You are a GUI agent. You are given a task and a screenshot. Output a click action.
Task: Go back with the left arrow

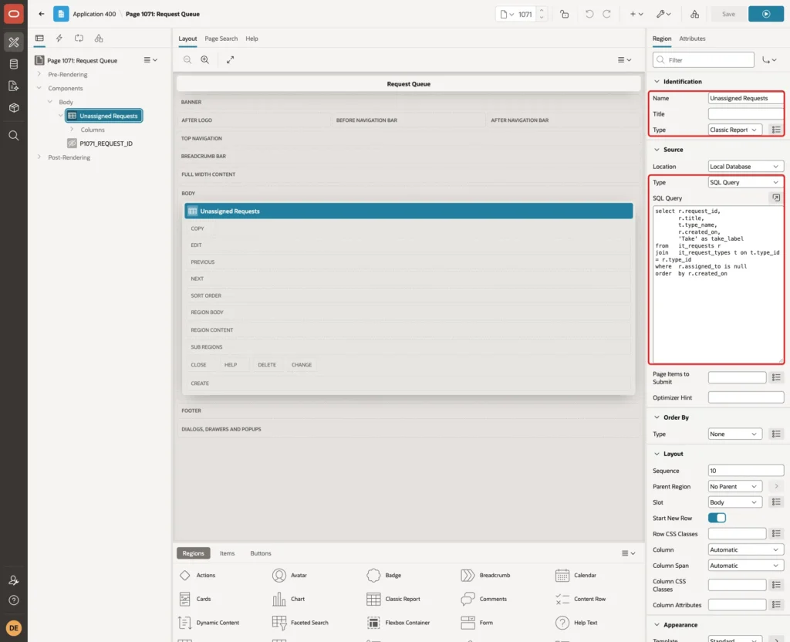coord(42,14)
